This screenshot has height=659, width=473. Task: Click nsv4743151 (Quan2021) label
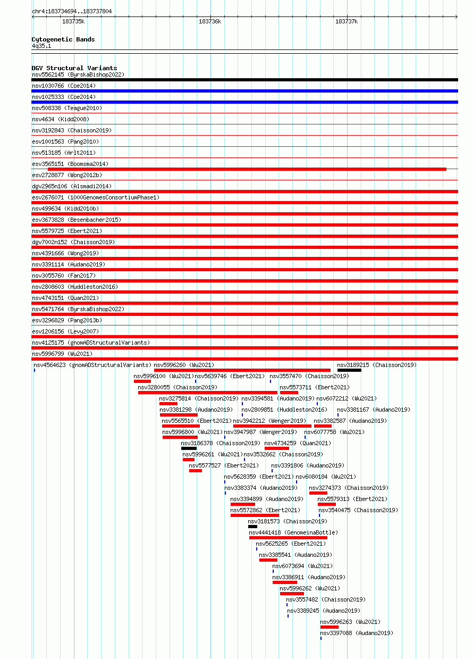[65, 298]
